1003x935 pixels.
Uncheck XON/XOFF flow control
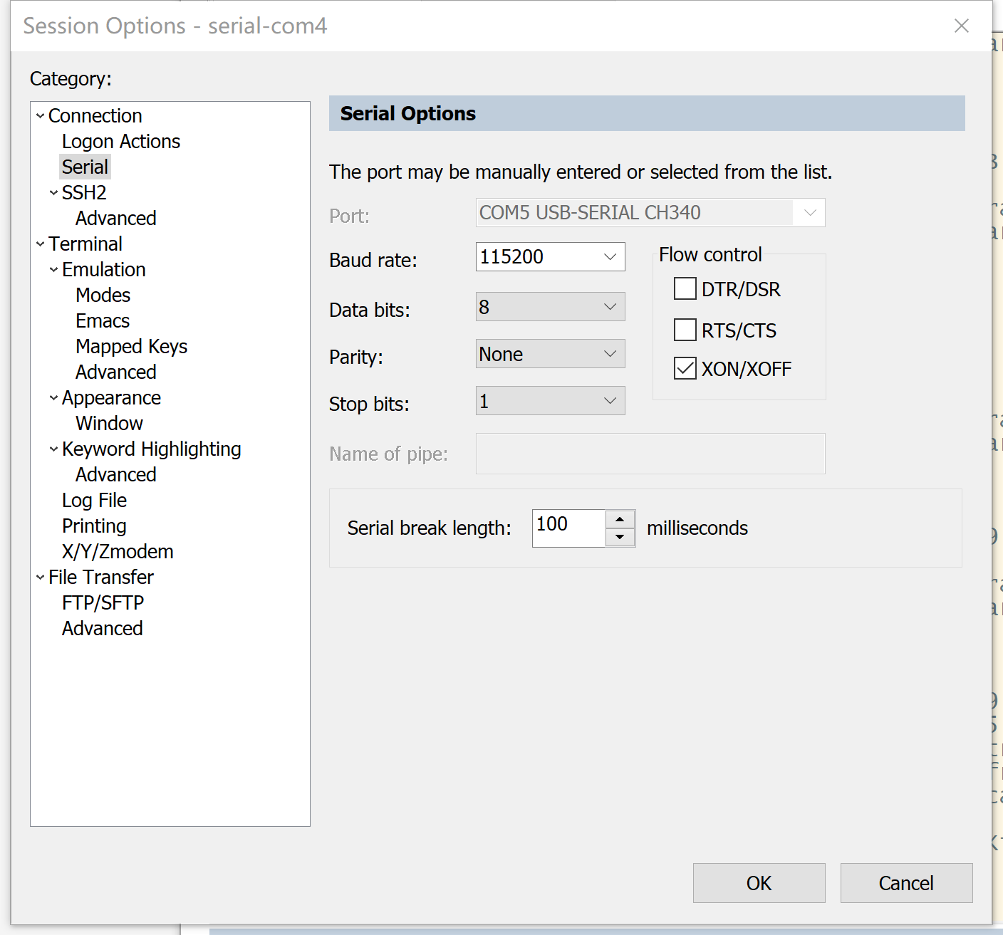coord(685,368)
